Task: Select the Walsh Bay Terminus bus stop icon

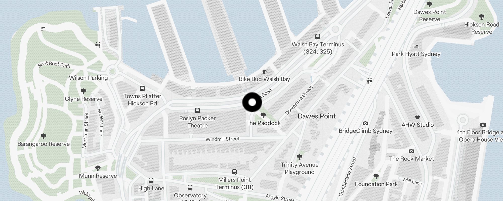Action: click(318, 37)
